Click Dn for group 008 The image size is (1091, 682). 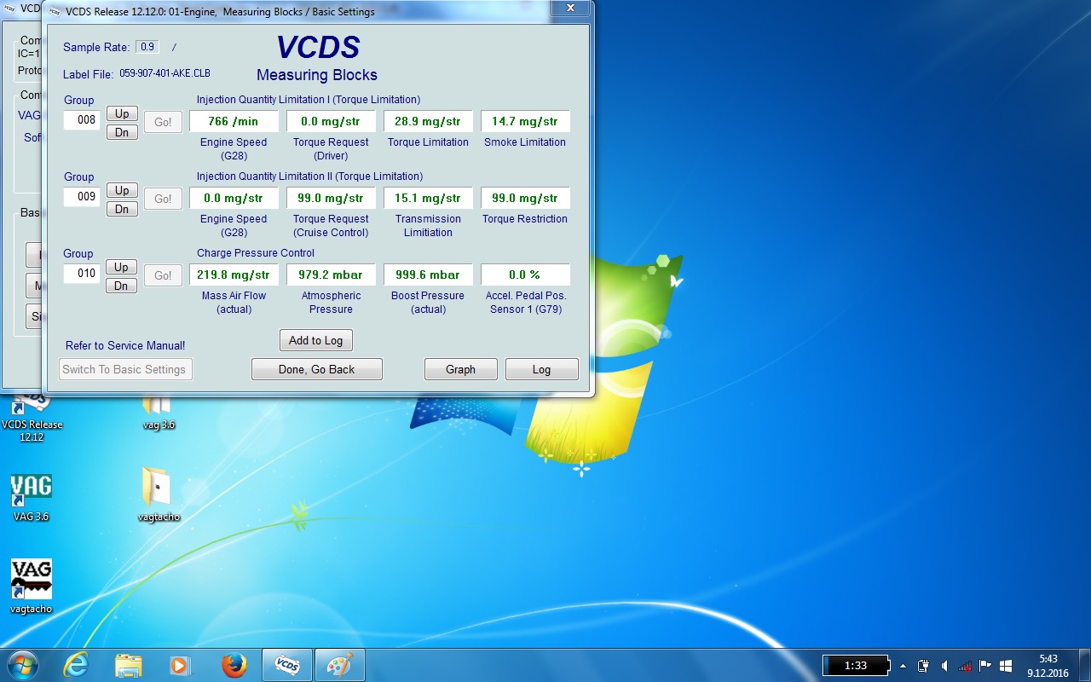tap(122, 132)
